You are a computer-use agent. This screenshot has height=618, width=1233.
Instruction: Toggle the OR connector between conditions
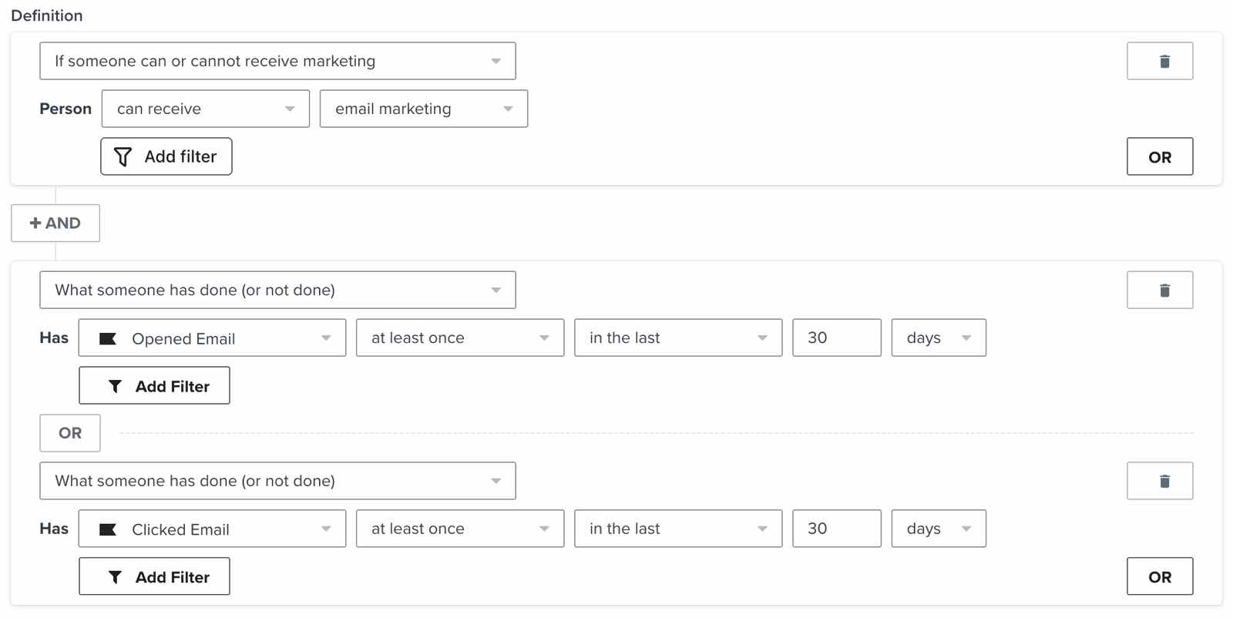pyautogui.click(x=70, y=433)
